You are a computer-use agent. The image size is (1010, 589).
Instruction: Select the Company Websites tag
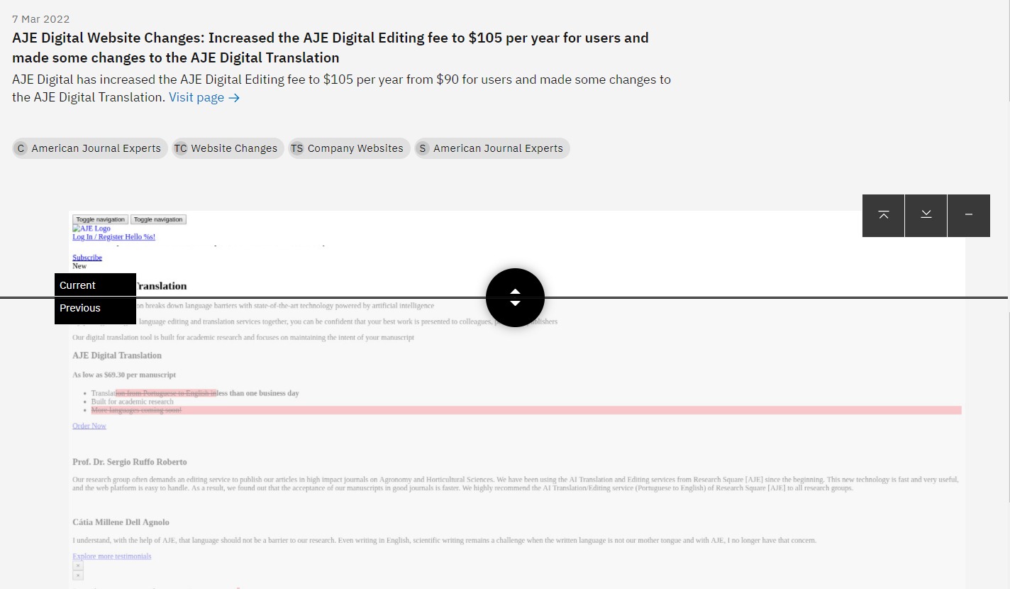[x=349, y=148]
